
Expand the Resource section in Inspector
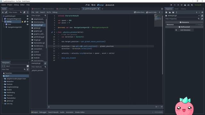click(166, 25)
